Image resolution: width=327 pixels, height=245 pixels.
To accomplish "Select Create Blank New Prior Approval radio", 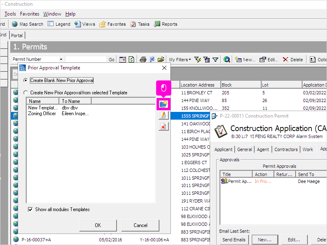I will coord(25,80).
